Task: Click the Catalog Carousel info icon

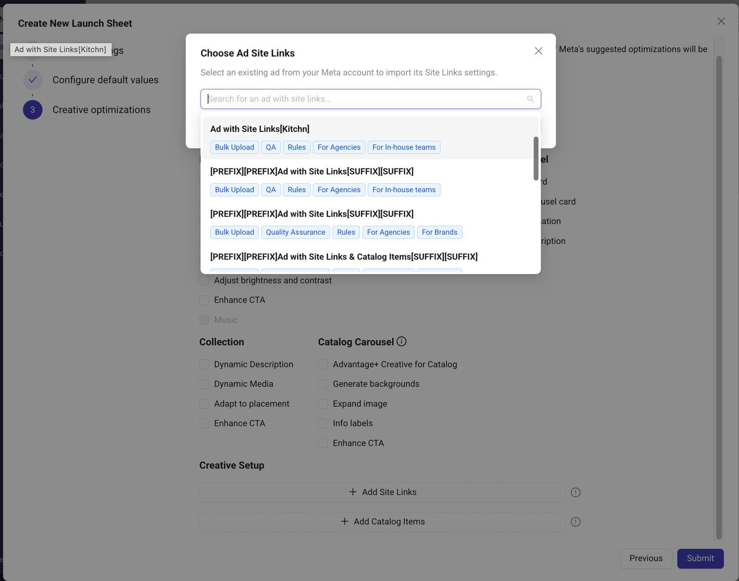Action: click(x=402, y=341)
